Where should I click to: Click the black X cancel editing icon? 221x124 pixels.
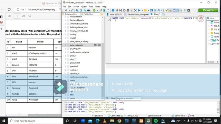click(135, 10)
